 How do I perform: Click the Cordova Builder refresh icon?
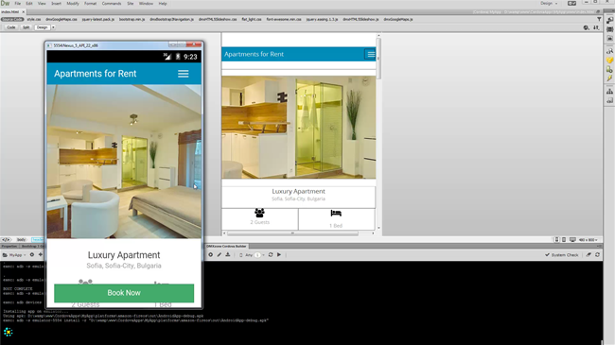(271, 255)
